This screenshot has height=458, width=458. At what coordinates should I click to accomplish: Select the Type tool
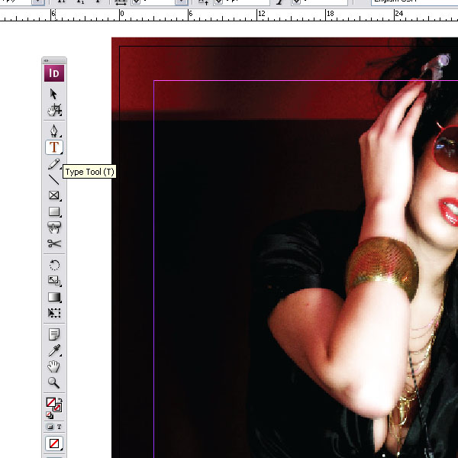pyautogui.click(x=54, y=147)
